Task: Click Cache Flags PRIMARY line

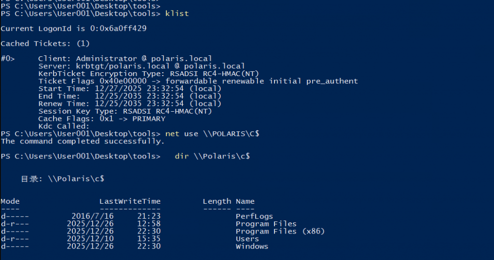Action: pyautogui.click(x=101, y=118)
